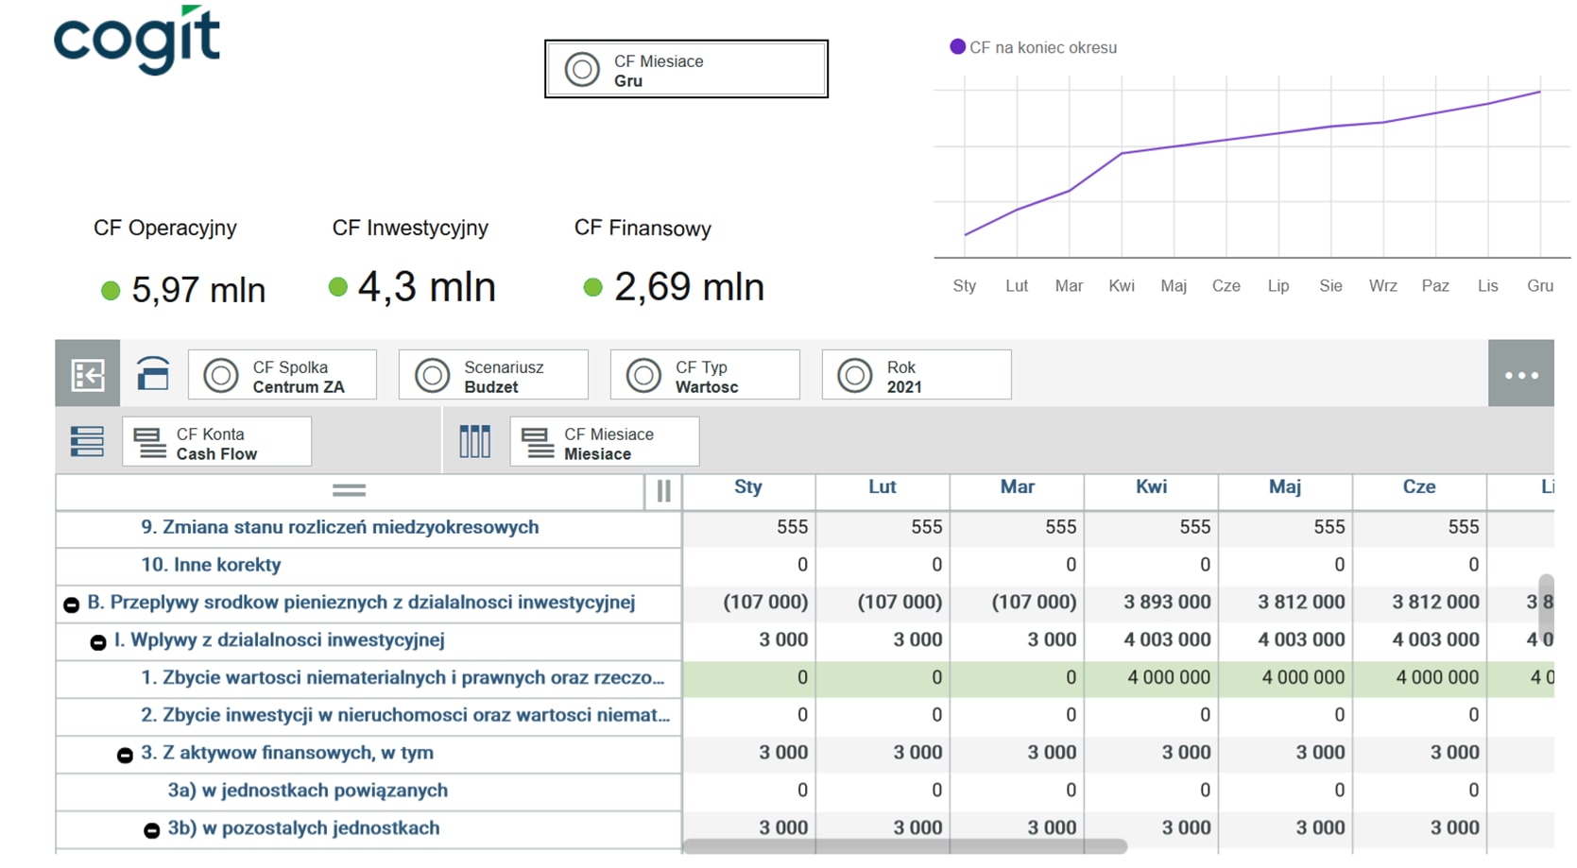Click the (107 000) cell under Sty
The width and height of the screenshot is (1577, 868).
748,603
